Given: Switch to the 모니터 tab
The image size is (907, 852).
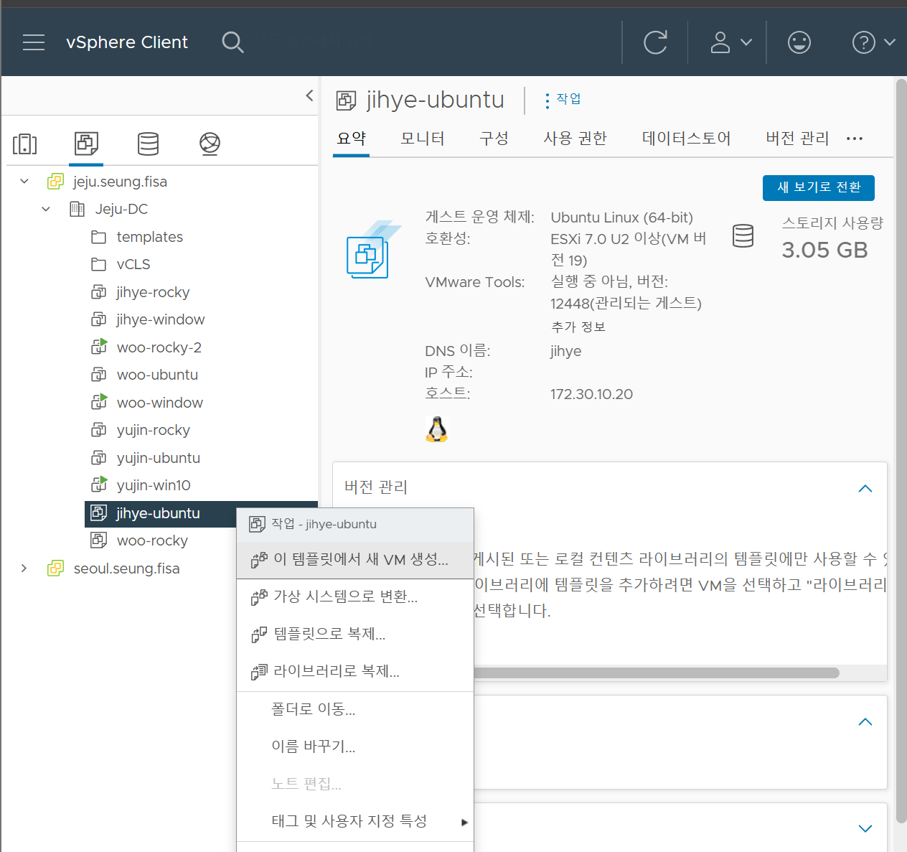Looking at the screenshot, I should click(x=423, y=138).
